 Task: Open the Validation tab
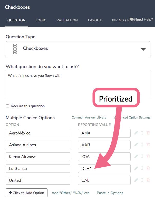click(67, 20)
